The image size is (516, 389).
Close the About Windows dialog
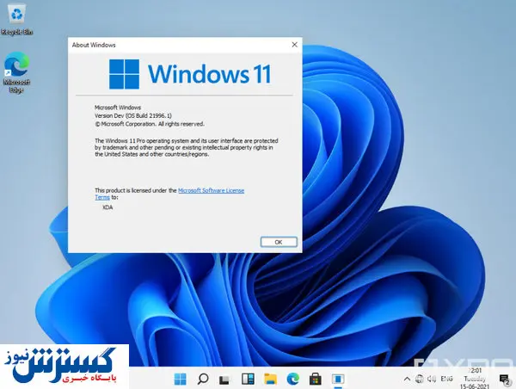(x=294, y=44)
